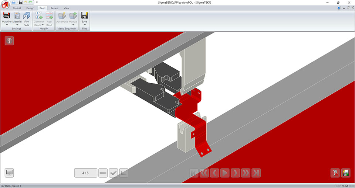The height and width of the screenshot is (188, 355).
Task: Jump to the first bend step
Action: click(194, 173)
